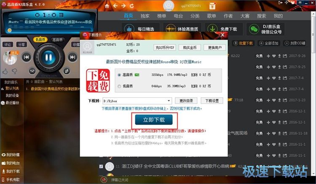Switch to the 榜单 tab
316x184 pixels.
point(162,16)
